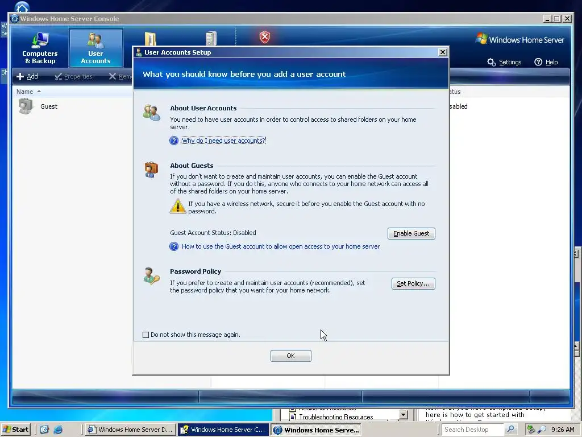582x437 pixels.
Task: Click the dialog title bar user icon
Action: 139,52
